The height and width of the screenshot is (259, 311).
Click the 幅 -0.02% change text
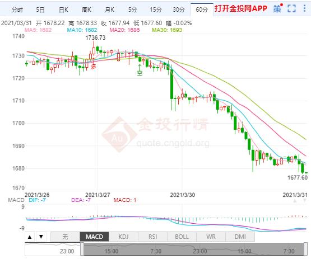pos(179,23)
